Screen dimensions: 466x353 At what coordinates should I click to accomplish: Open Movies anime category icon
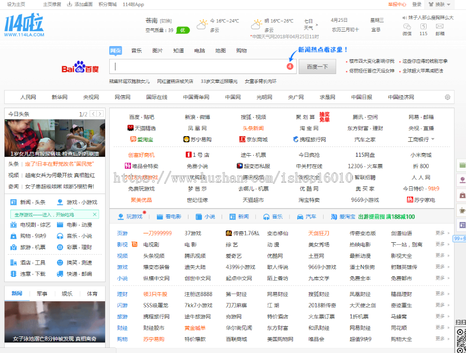(x=60, y=225)
